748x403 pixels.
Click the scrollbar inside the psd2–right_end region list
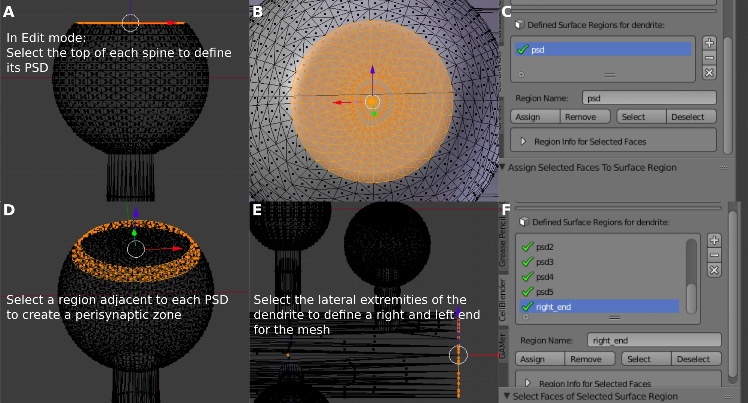691,298
